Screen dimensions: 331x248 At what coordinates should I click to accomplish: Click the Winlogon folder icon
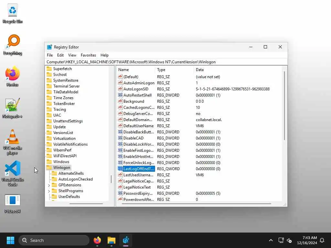pyautogui.click(x=49, y=167)
